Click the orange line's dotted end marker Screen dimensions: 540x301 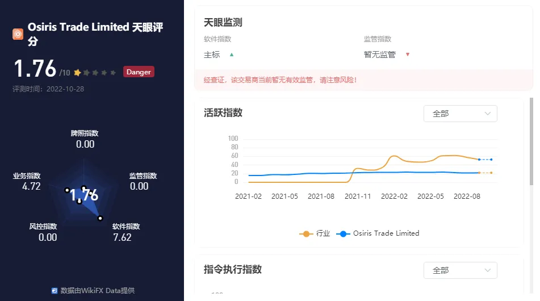[491, 173]
